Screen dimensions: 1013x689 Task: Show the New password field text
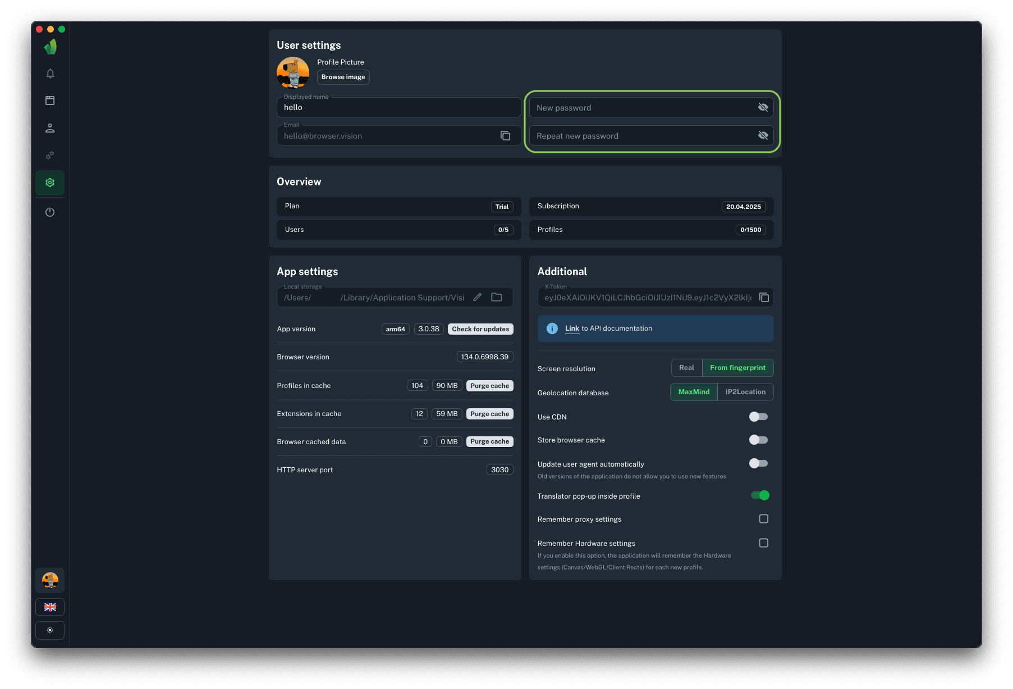(x=763, y=107)
